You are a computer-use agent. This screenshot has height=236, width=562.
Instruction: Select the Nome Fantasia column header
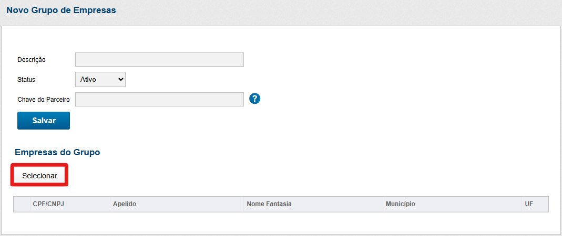(269, 204)
